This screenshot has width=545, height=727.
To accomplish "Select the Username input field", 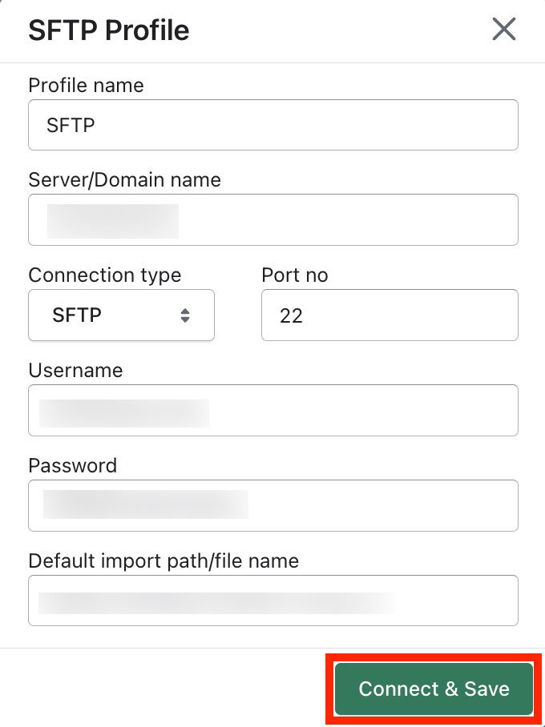I will coord(273,410).
